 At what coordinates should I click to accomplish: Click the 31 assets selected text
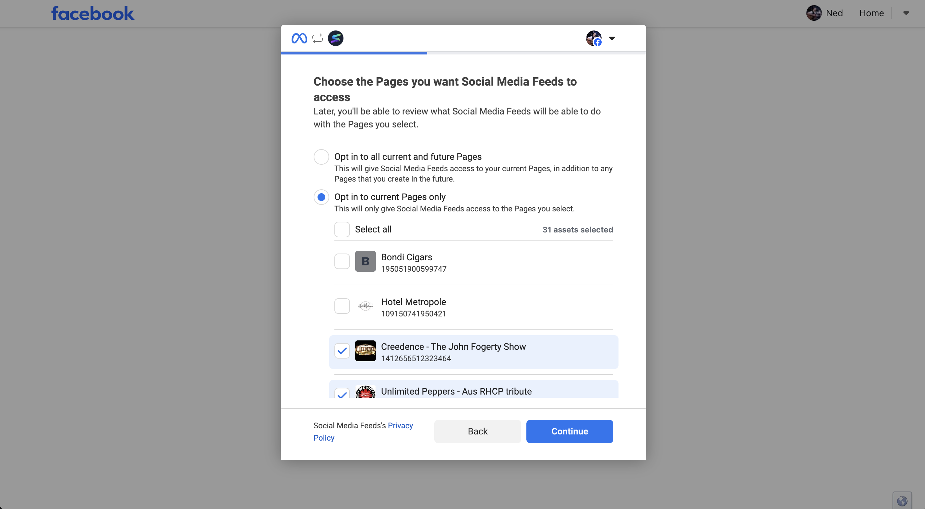(x=577, y=230)
